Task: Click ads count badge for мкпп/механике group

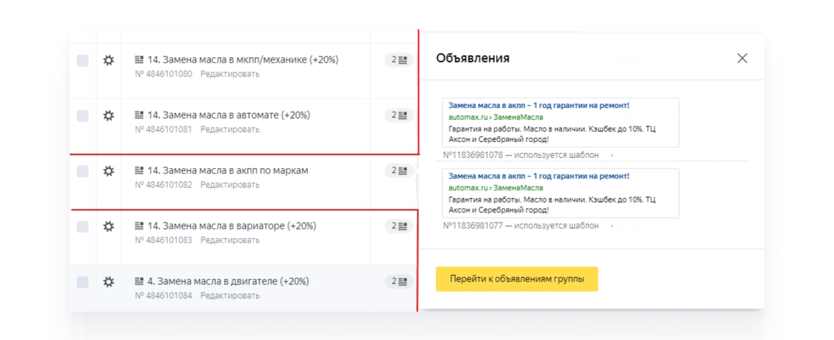Action: tap(399, 60)
